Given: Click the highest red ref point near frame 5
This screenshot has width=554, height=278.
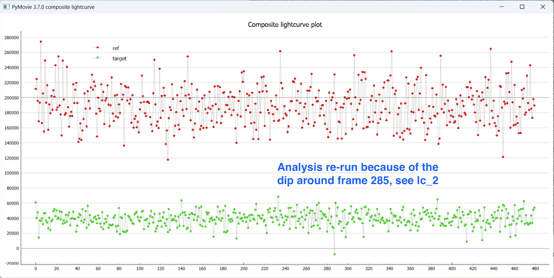Looking at the screenshot, I should click(x=41, y=41).
